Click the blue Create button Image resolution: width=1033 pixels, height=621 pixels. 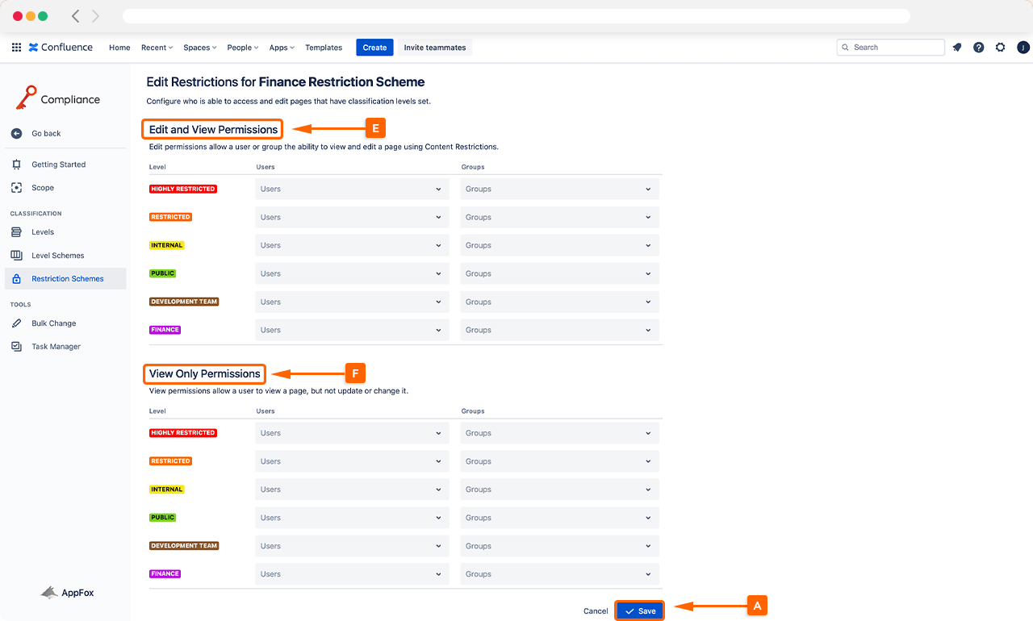[x=374, y=48]
